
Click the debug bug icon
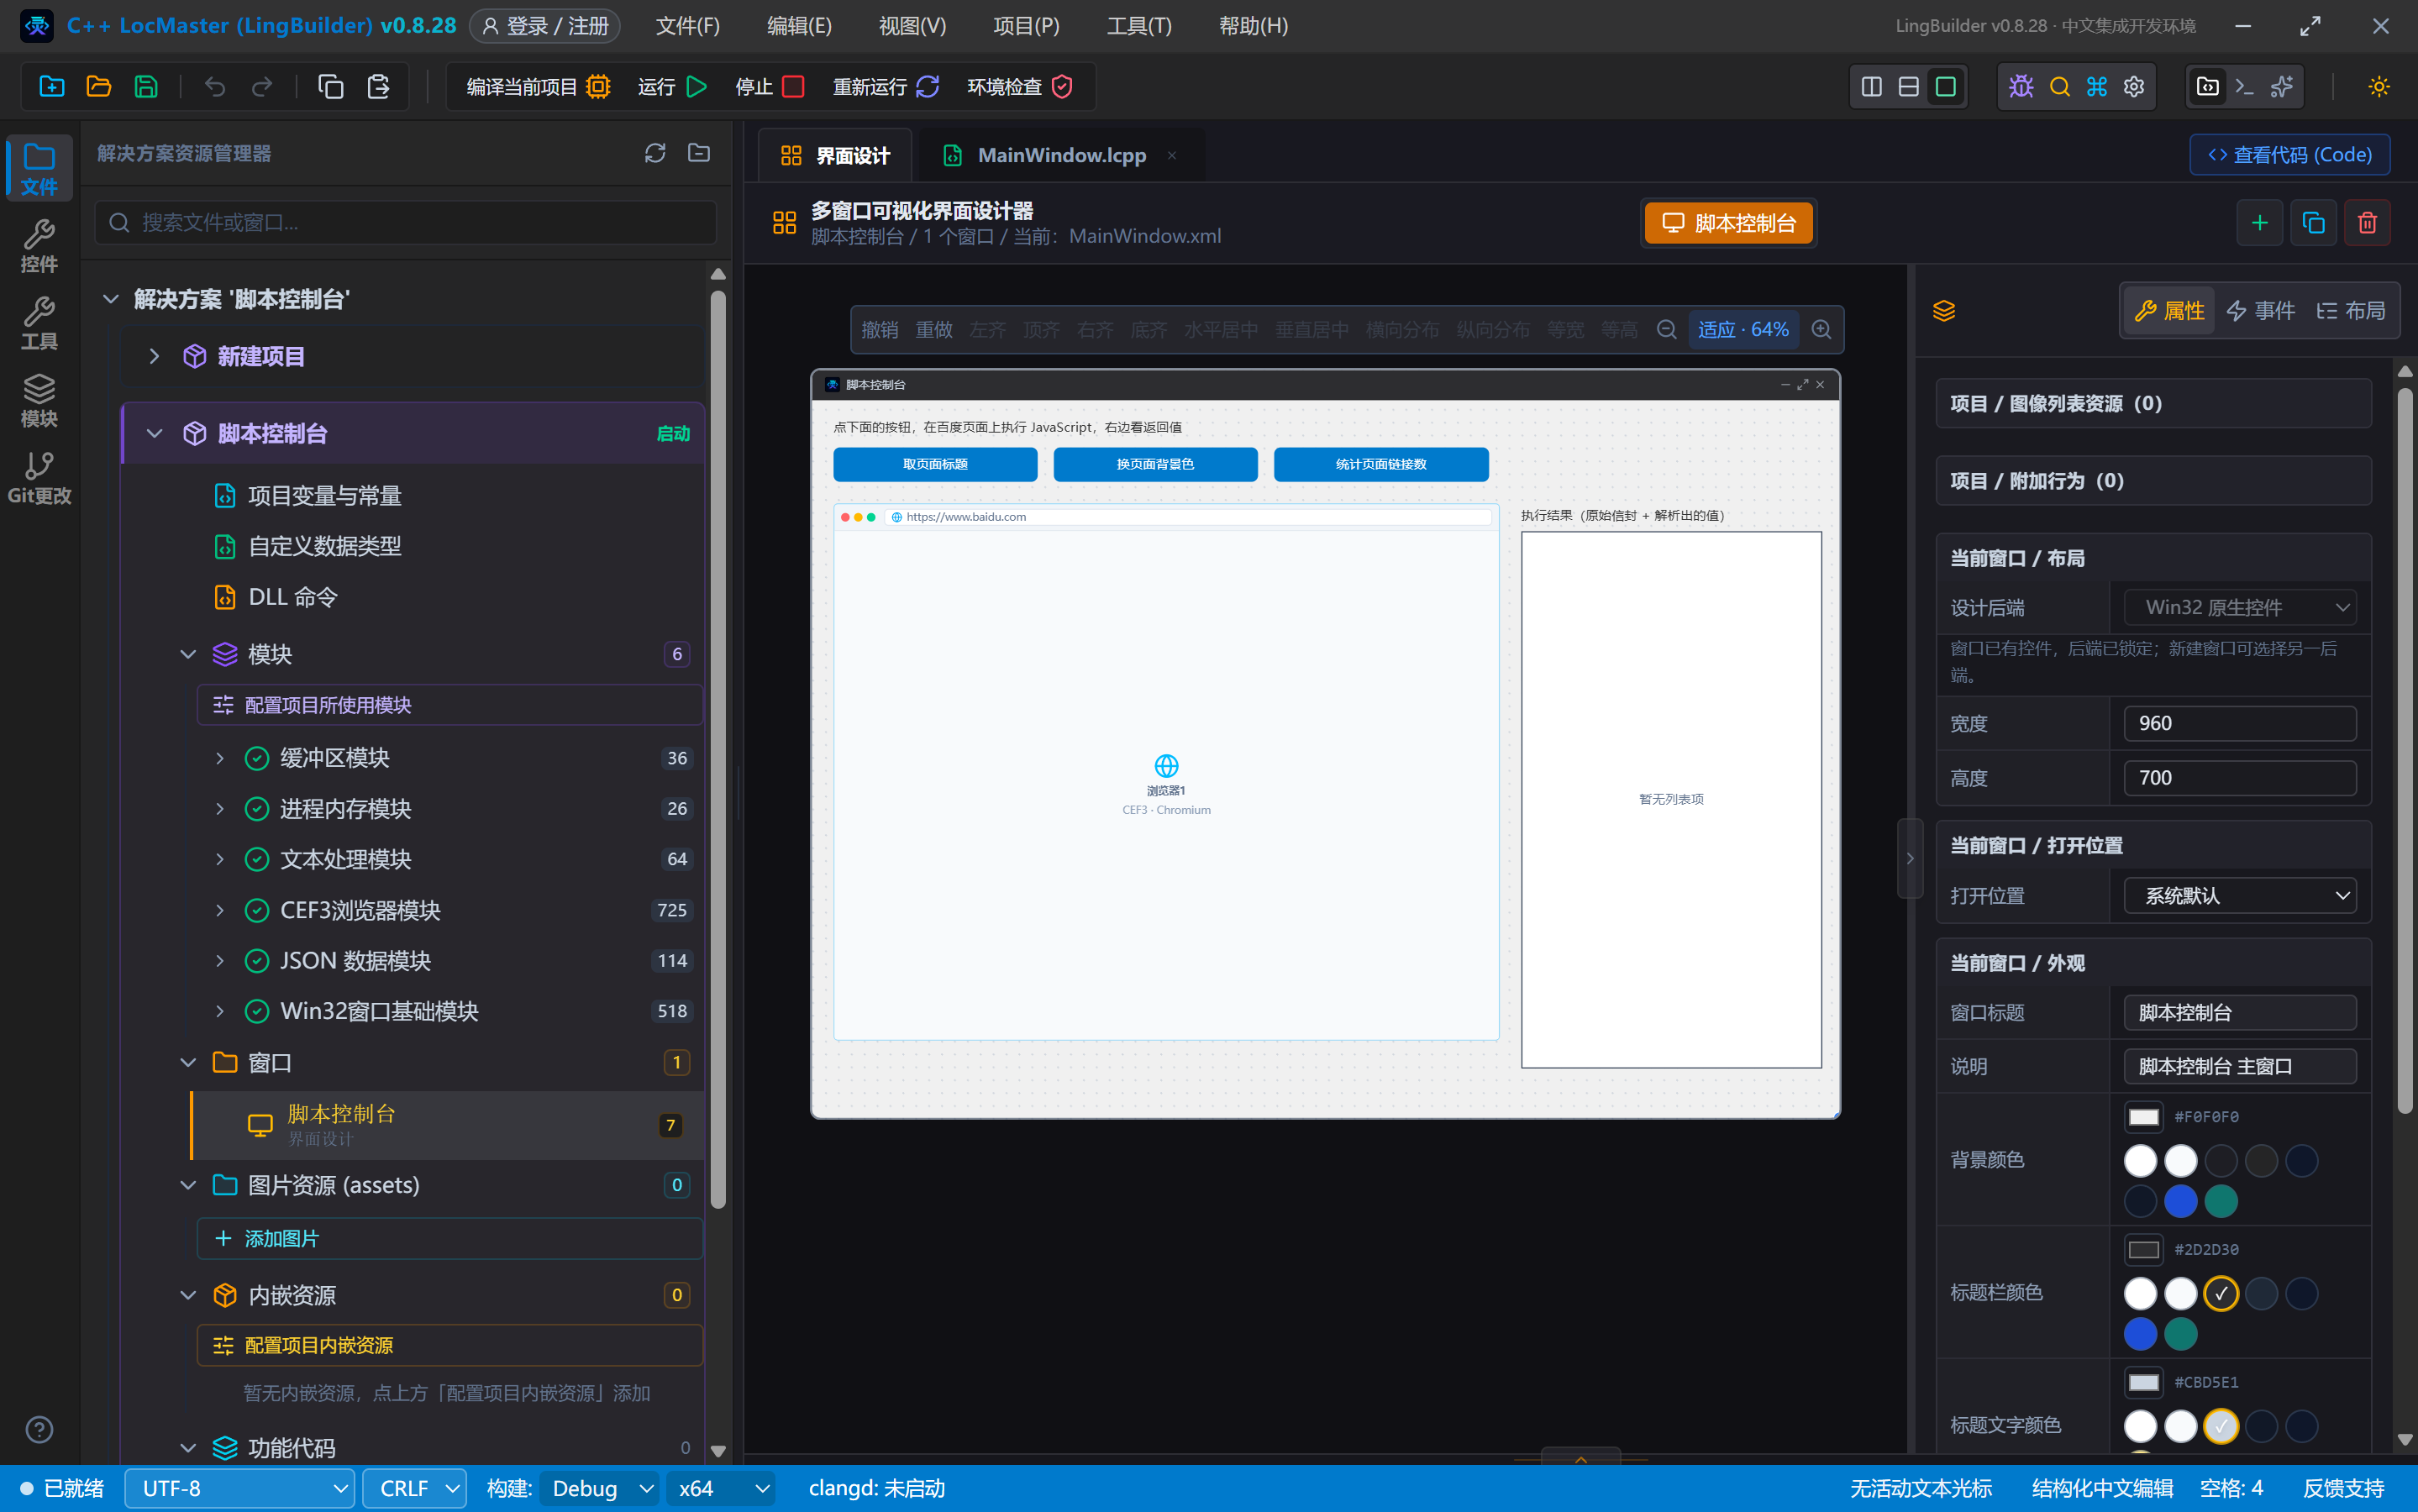(2021, 87)
